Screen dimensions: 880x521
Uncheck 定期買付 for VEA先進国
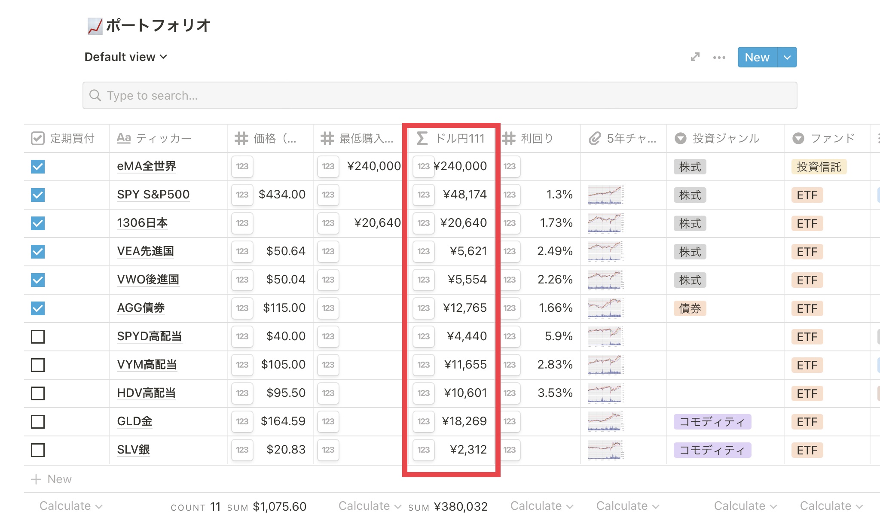[38, 252]
